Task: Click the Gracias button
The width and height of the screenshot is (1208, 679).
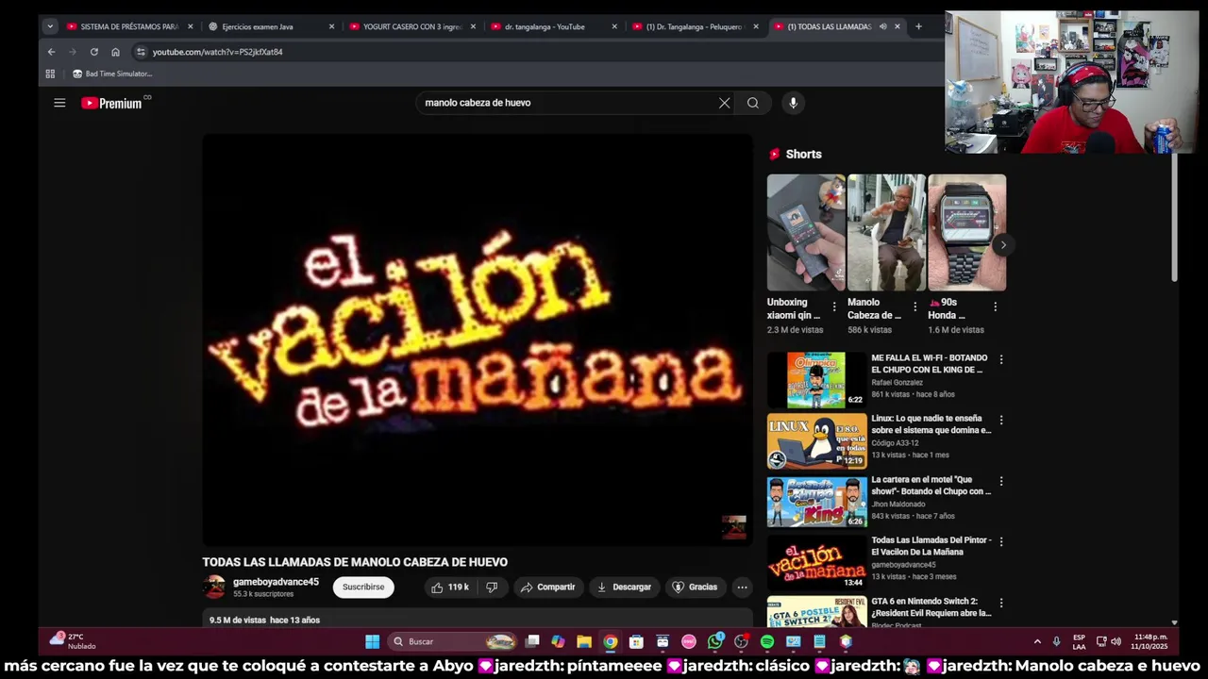Action: (695, 587)
